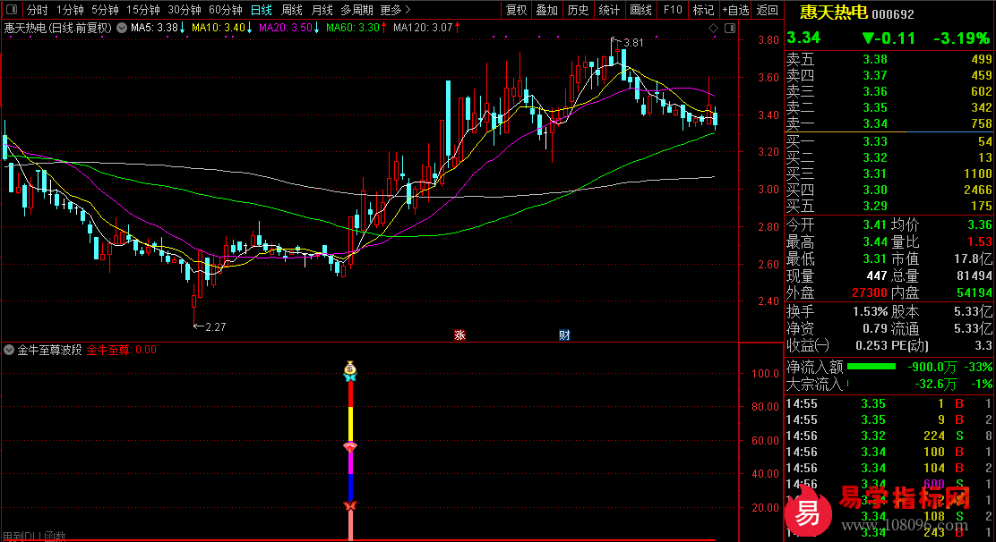Open F10 company information

click(673, 10)
